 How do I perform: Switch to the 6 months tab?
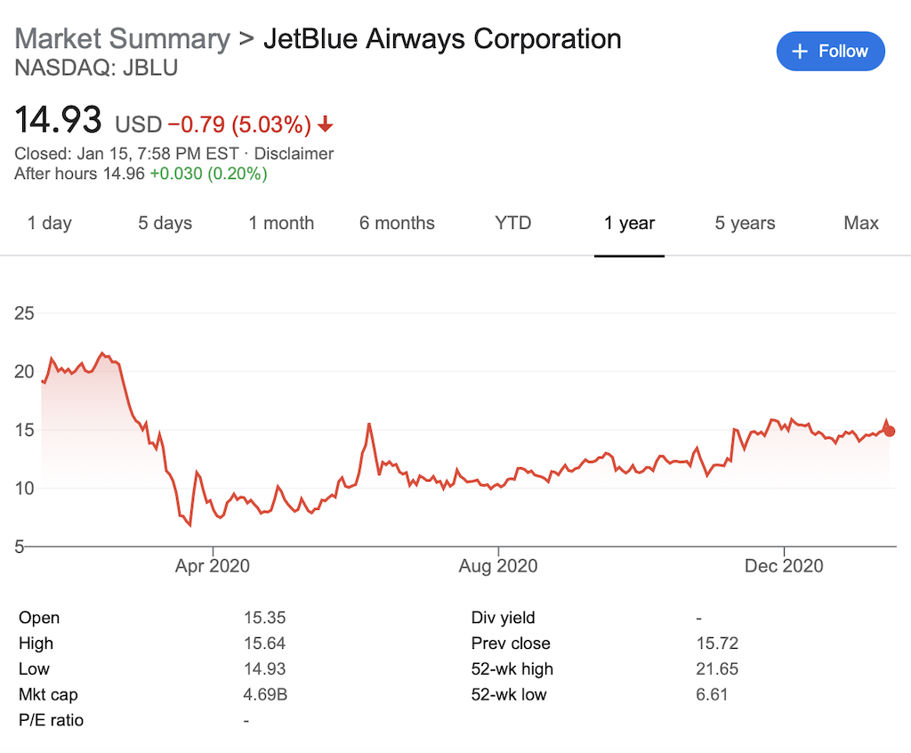[x=397, y=223]
